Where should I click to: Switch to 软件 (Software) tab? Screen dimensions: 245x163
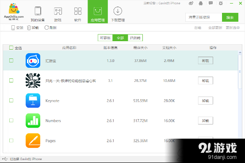coord(78,14)
